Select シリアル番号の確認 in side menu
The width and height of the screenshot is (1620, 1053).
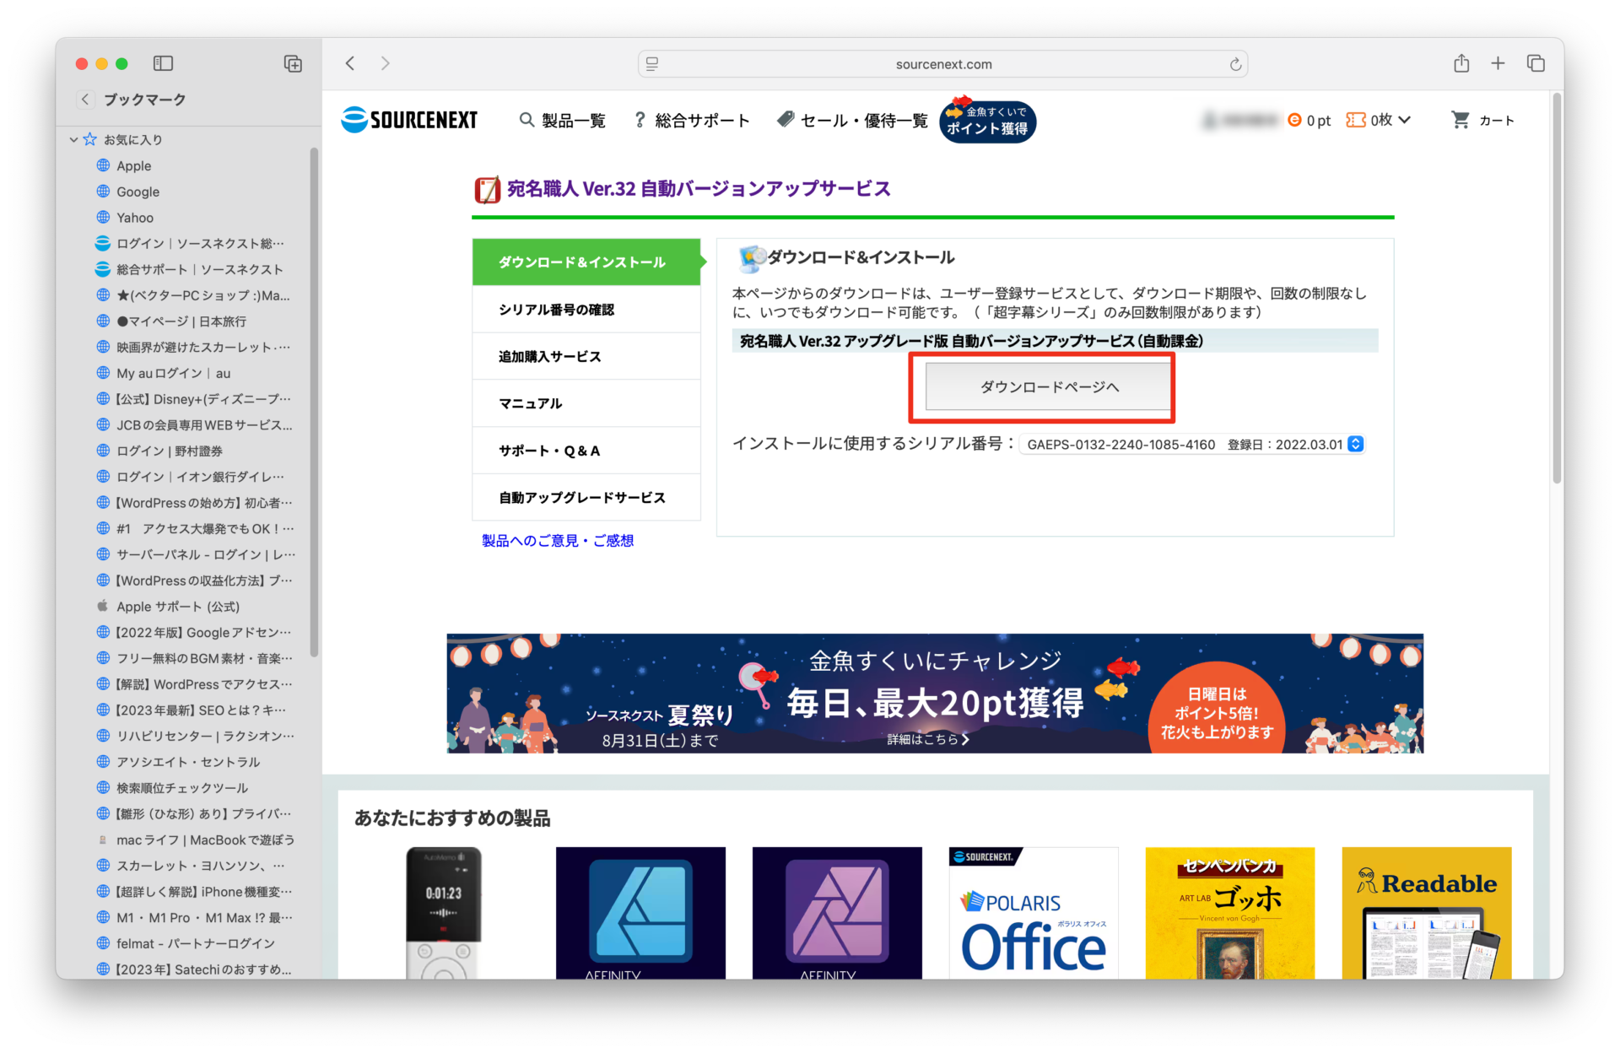point(586,310)
